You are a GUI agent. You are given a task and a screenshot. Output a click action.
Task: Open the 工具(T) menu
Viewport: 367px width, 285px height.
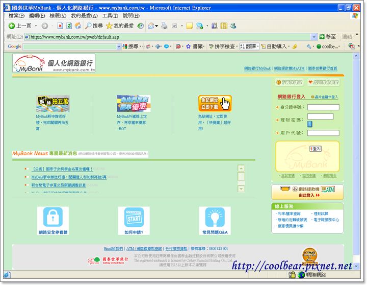point(110,16)
